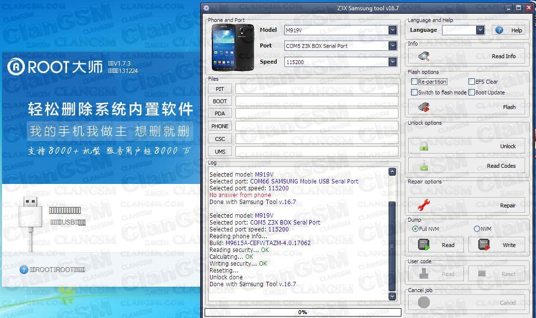Click the Cancel job circle icon
The width and height of the screenshot is (536, 318).
[x=424, y=302]
